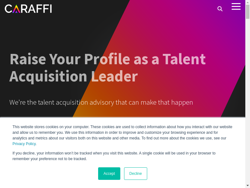
Task: Click the empty vertical scrollbar track
Action: (x=247, y=94)
